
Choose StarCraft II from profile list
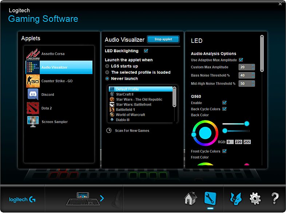pos(124,94)
